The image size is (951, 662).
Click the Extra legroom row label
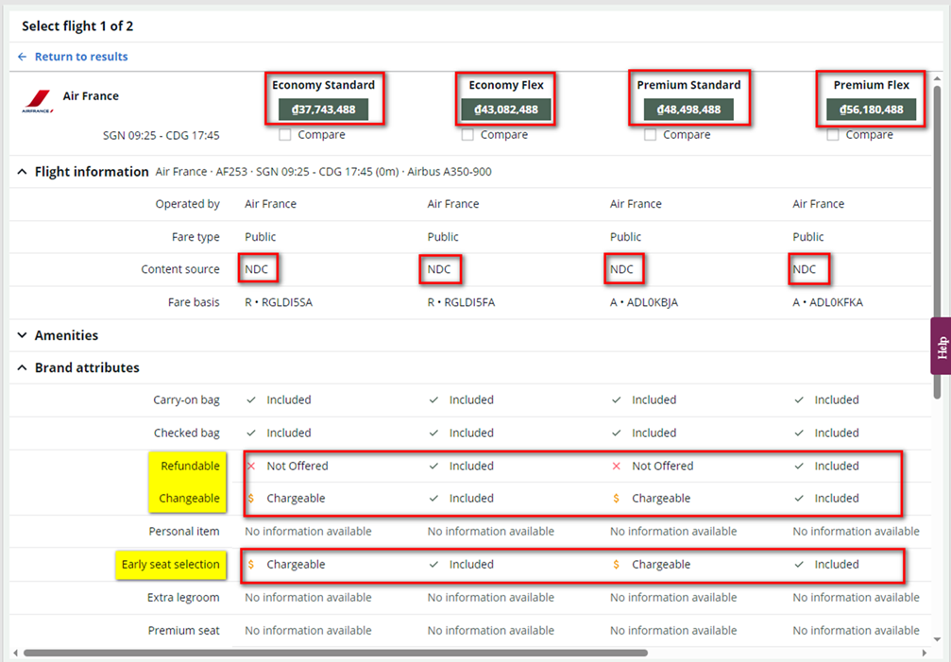[183, 598]
